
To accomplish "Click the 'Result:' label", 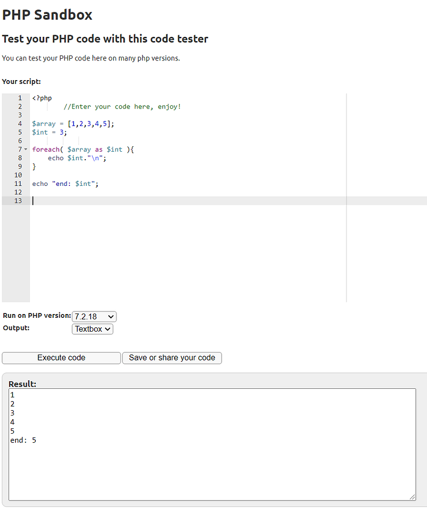I will click(22, 384).
